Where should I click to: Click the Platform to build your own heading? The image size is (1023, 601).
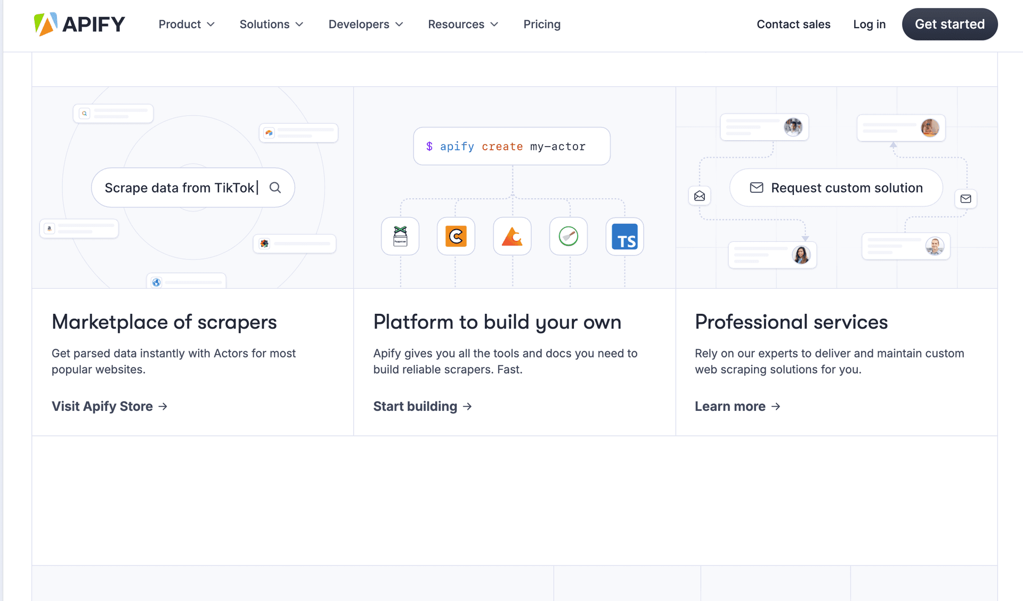tap(497, 322)
